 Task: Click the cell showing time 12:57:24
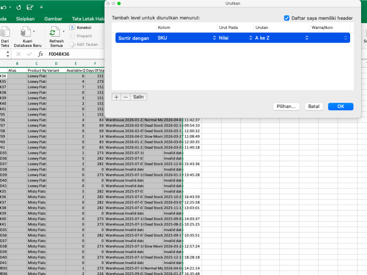pyautogui.click(x=192, y=246)
